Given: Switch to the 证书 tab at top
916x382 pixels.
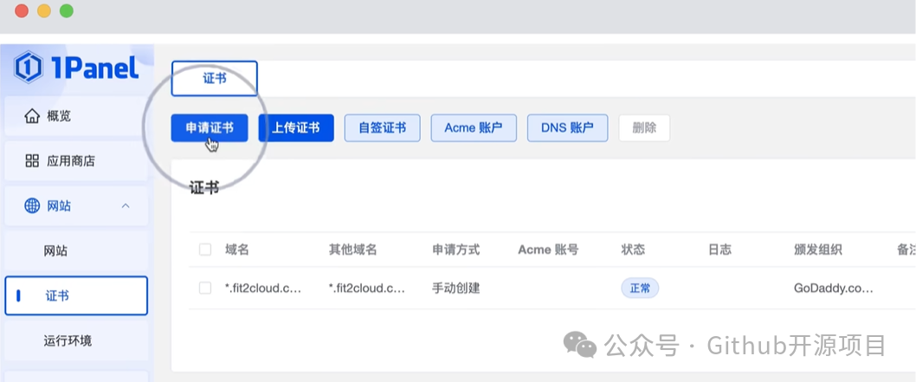Looking at the screenshot, I should pyautogui.click(x=215, y=78).
